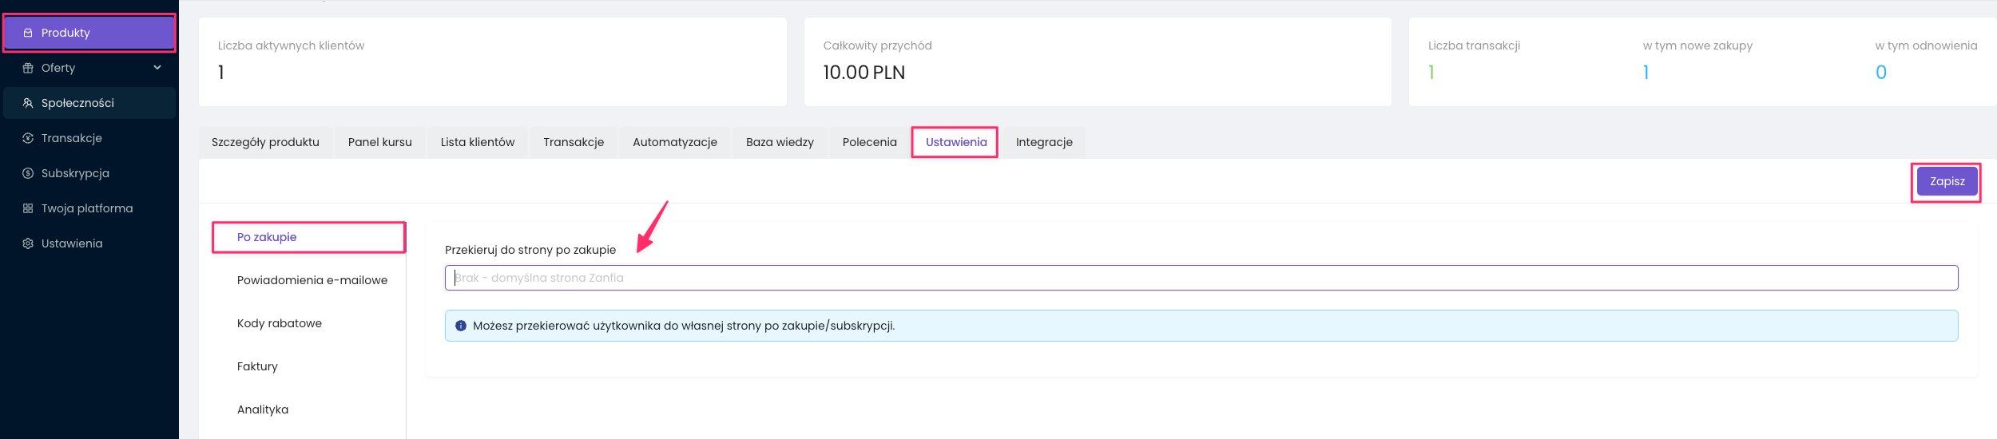Viewport: 1997px width, 439px height.
Task: Select Powiadomienia e-mailowe settings section
Action: pos(312,280)
